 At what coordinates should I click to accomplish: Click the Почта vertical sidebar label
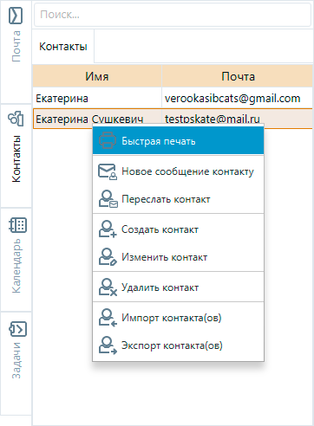(x=16, y=46)
